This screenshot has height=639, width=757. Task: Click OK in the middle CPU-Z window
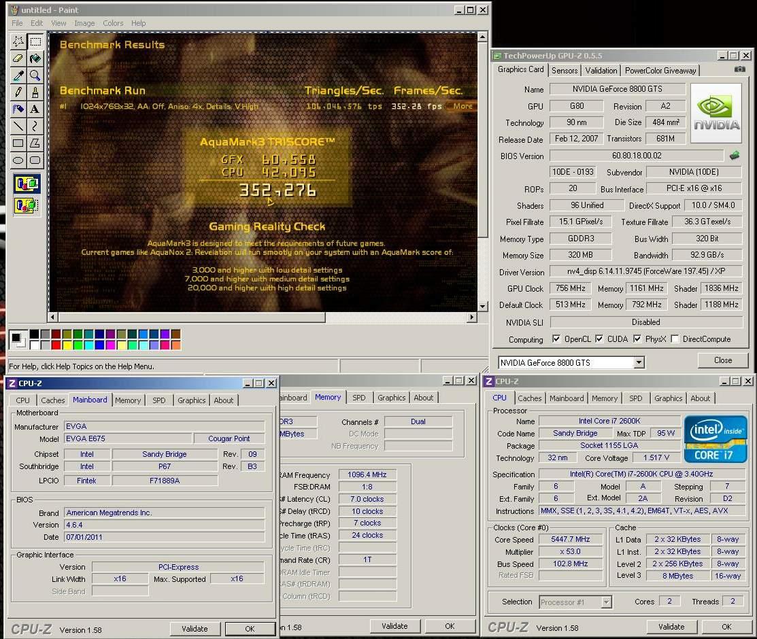coord(450,626)
